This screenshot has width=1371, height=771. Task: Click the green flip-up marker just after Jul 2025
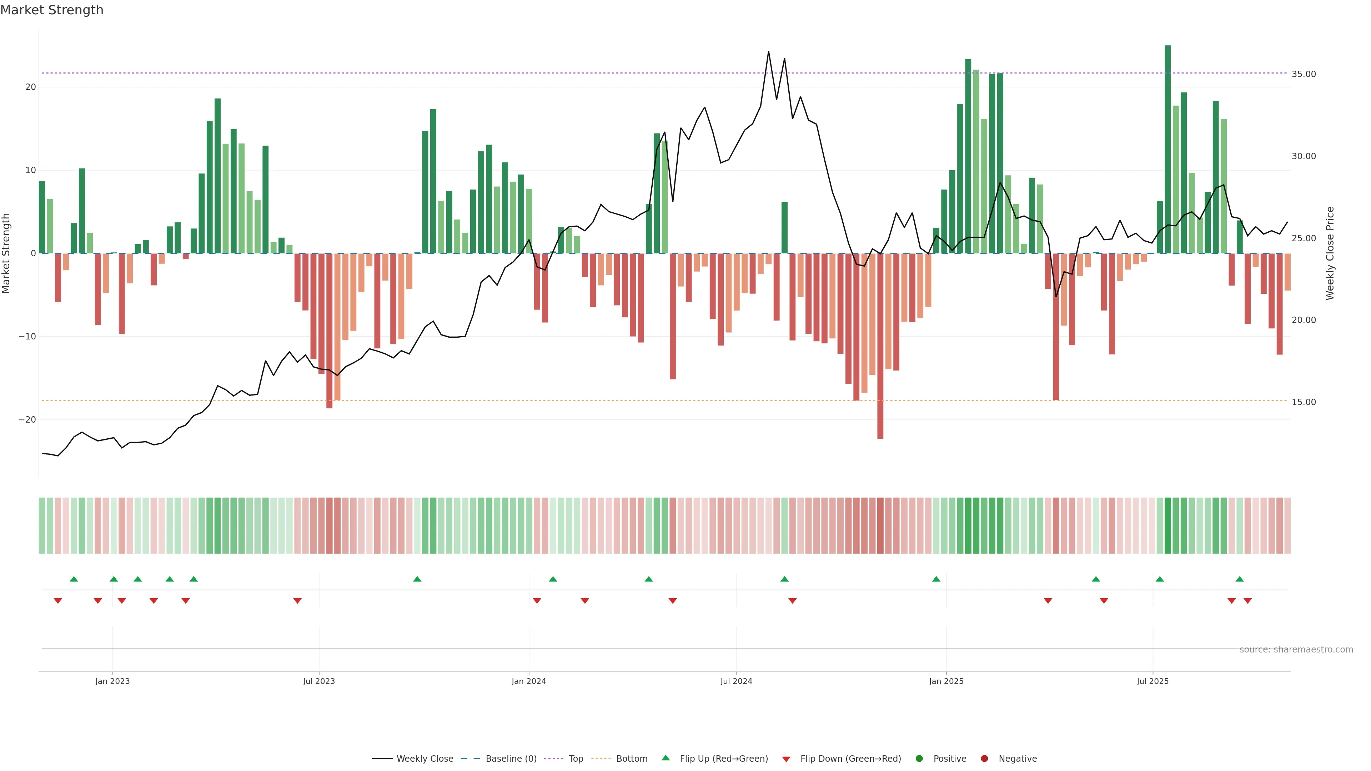[x=1160, y=579]
